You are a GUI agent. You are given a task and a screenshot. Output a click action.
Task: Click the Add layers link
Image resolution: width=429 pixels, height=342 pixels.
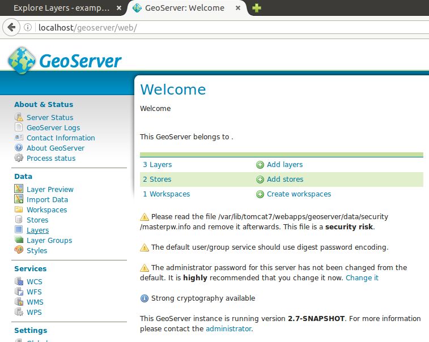[285, 165]
